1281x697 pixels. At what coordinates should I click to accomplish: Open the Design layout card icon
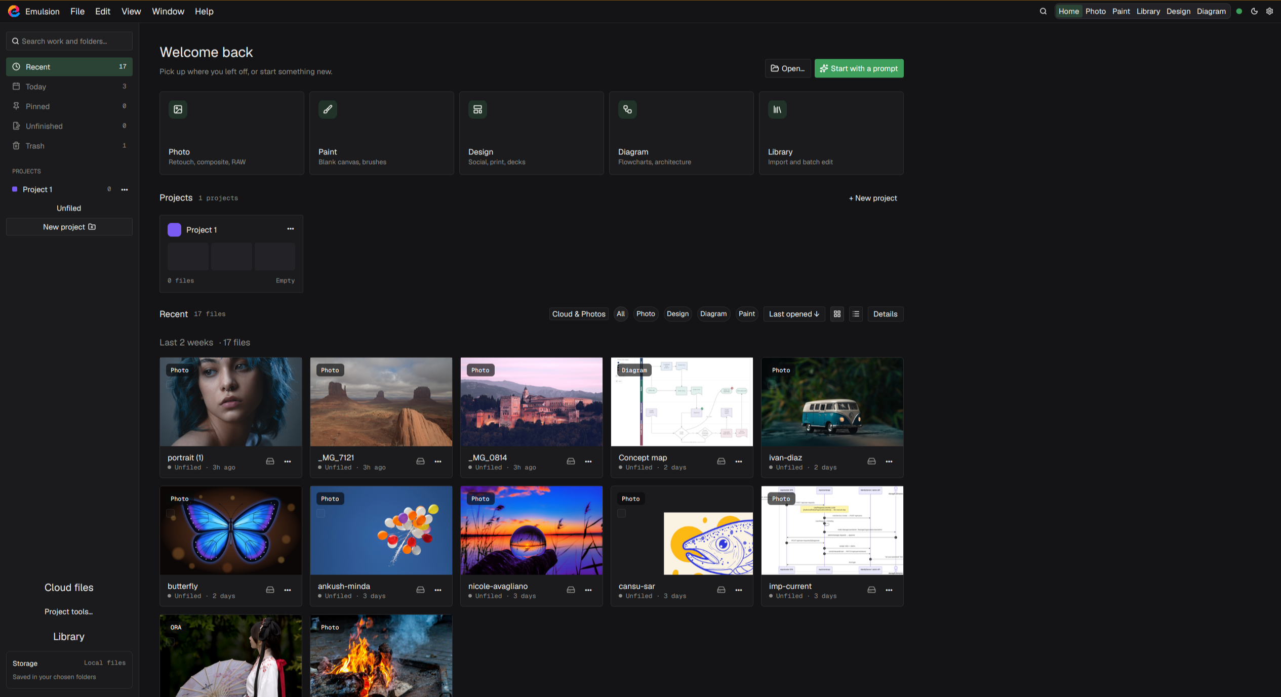click(477, 109)
